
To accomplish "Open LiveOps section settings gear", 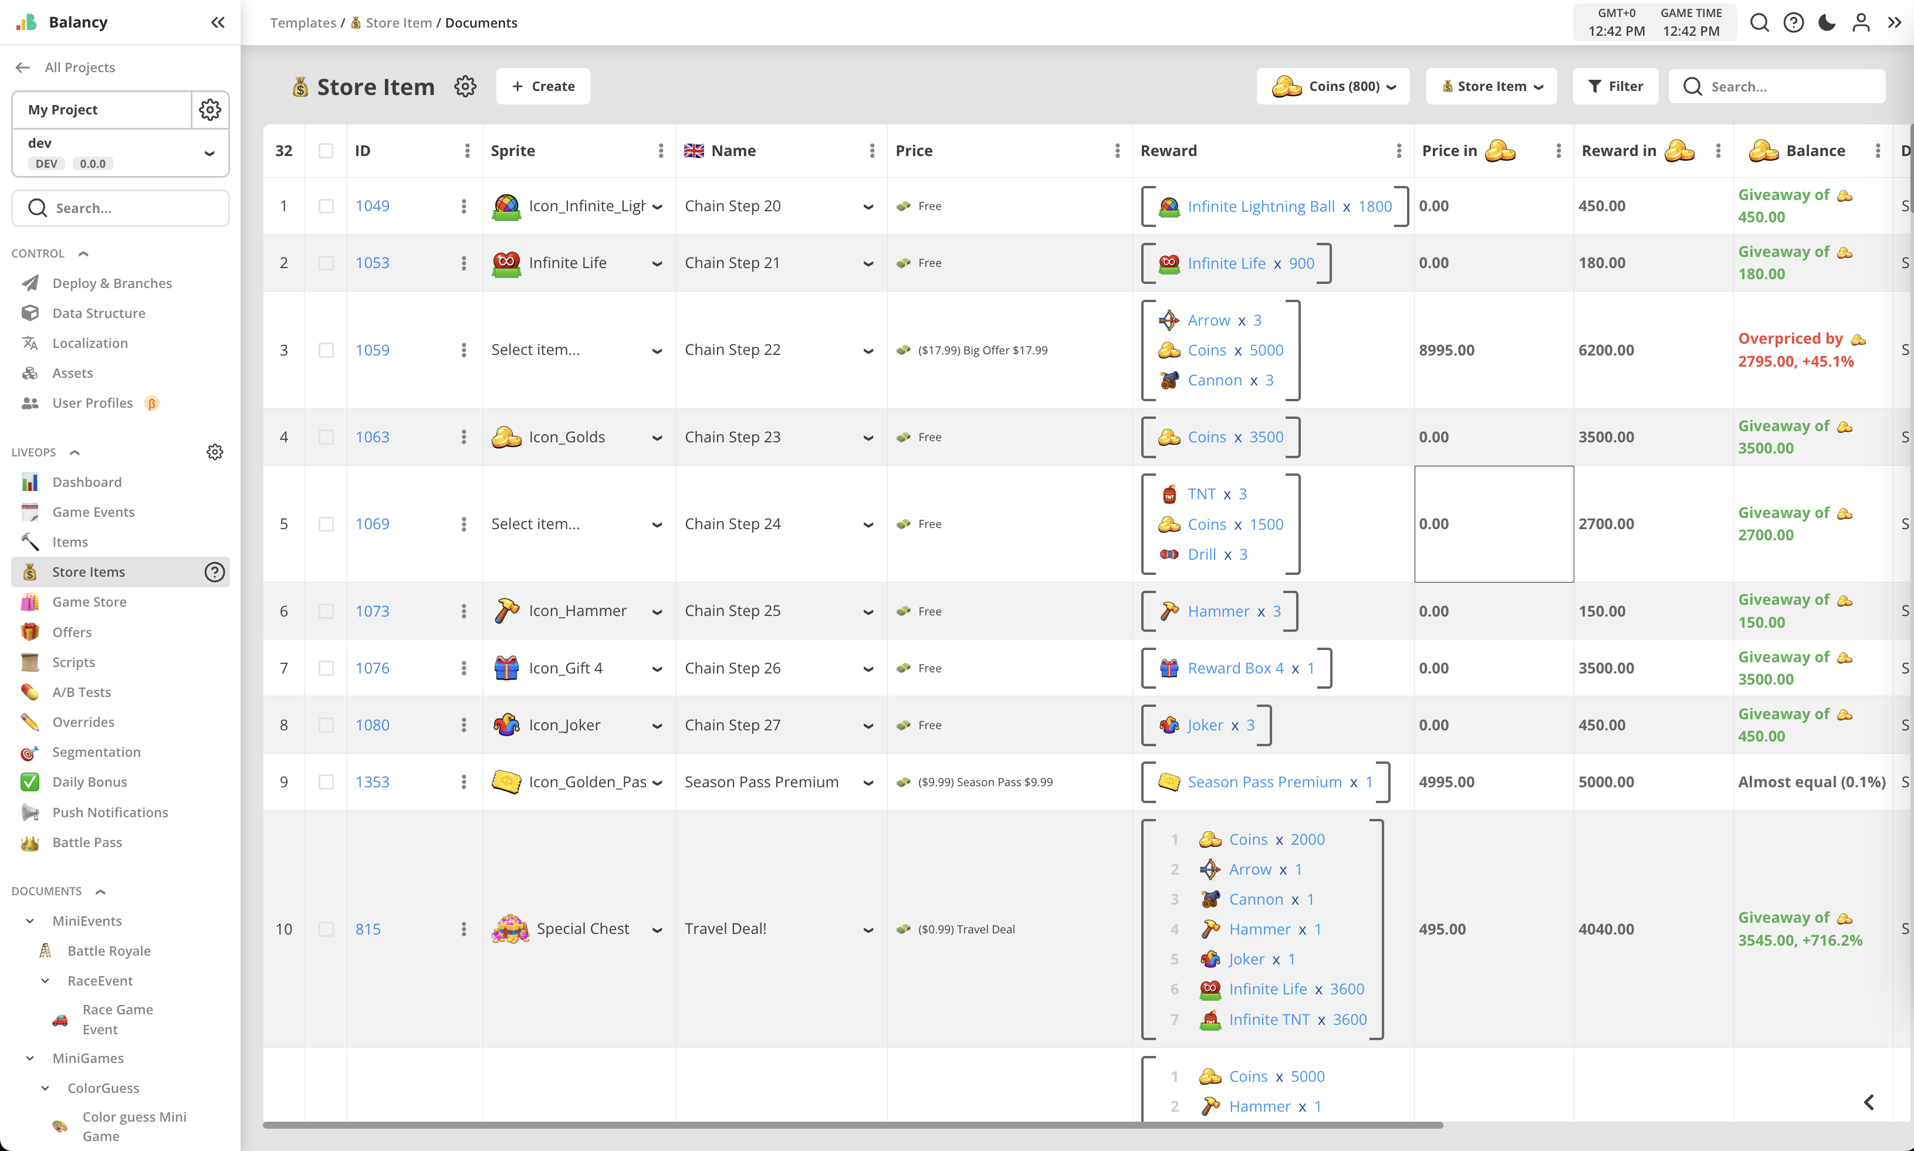I will pyautogui.click(x=215, y=452).
